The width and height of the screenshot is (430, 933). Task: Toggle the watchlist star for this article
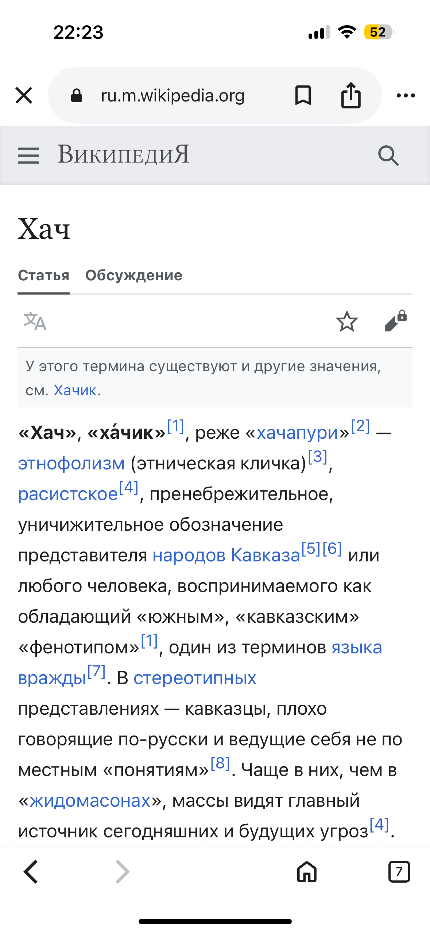[x=346, y=321]
